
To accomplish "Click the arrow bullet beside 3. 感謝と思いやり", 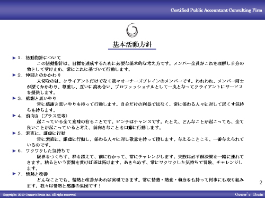I will (x=14, y=98).
